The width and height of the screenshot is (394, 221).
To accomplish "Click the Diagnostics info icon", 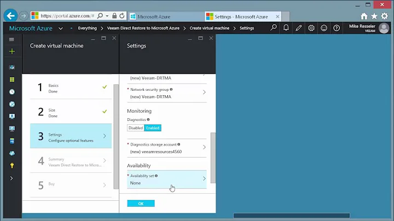I will [x=148, y=120].
